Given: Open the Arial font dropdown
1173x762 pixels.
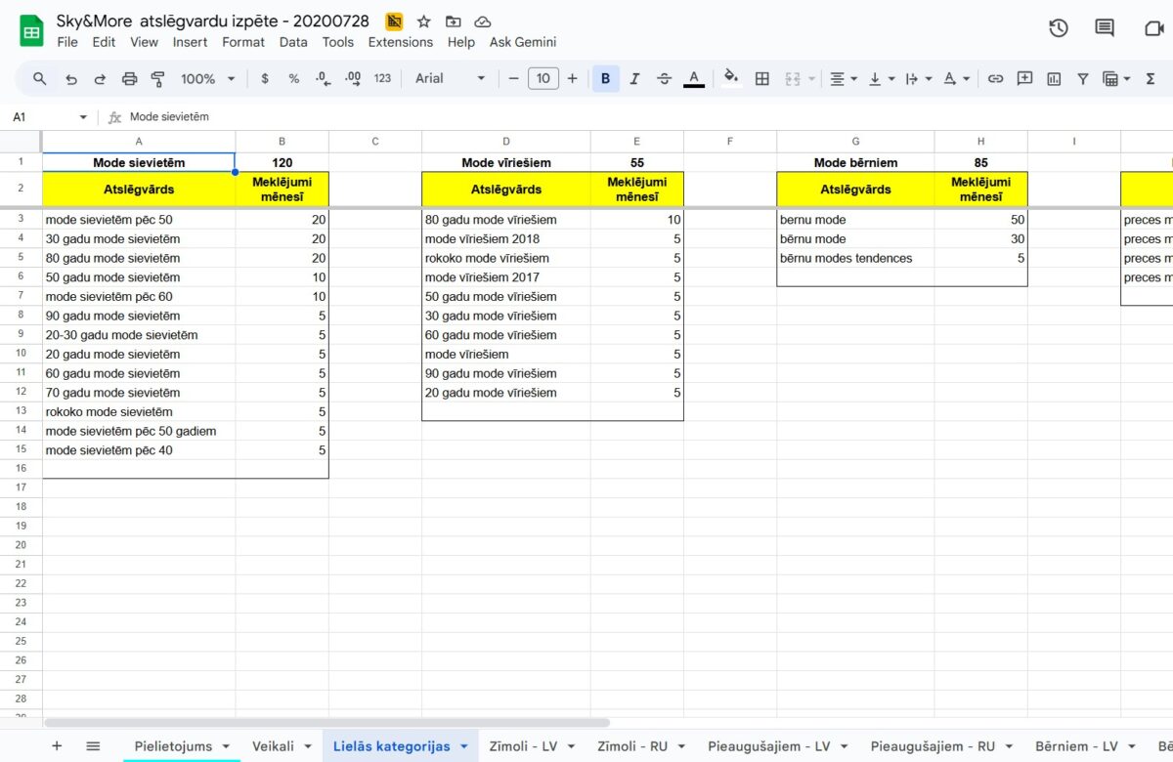Looking at the screenshot, I should coord(450,79).
